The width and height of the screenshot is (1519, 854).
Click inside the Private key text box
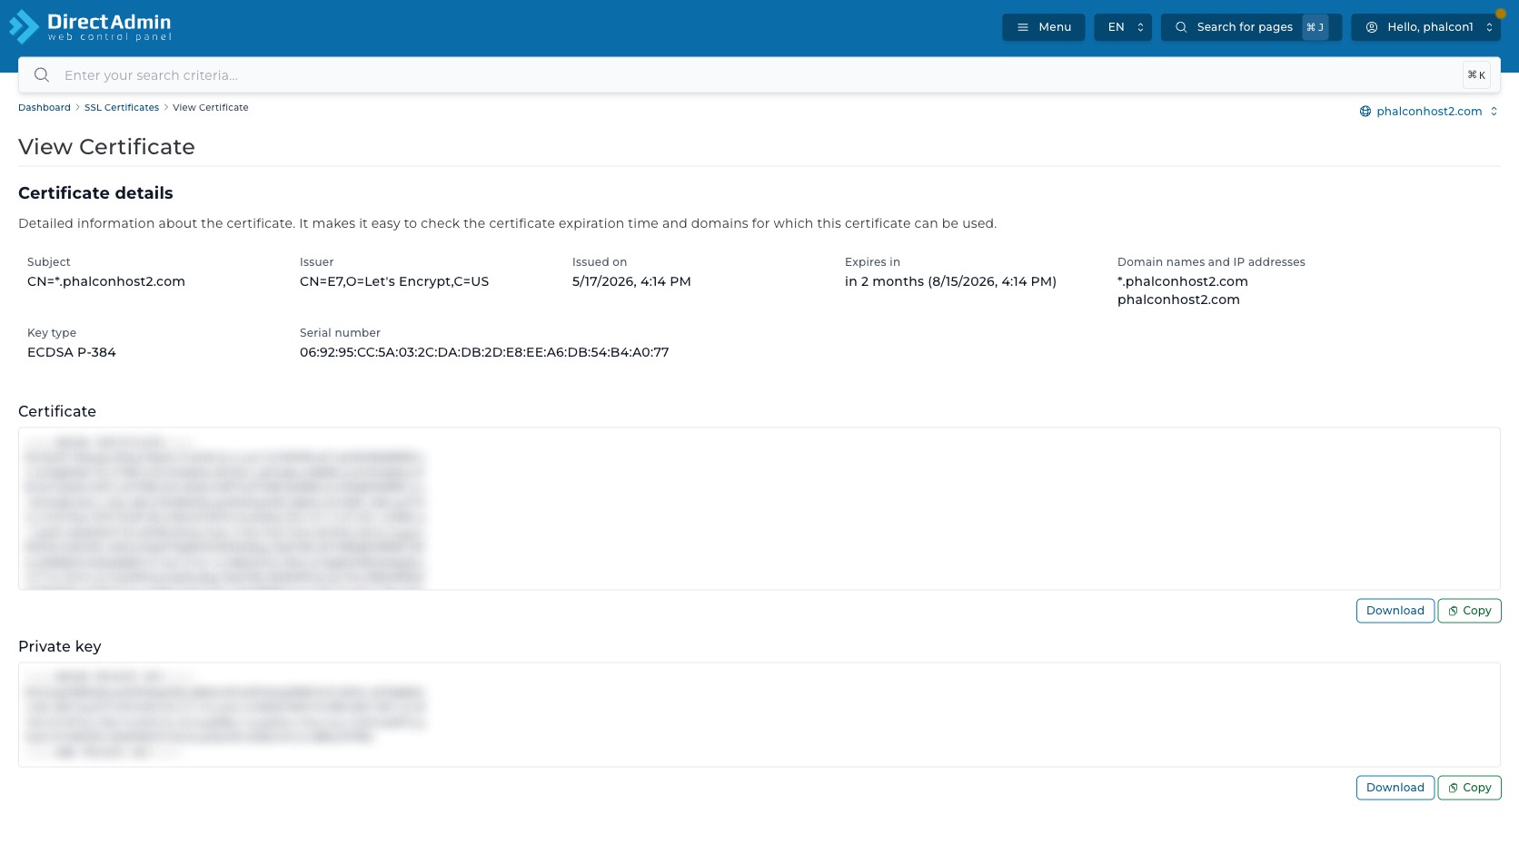[x=759, y=715]
